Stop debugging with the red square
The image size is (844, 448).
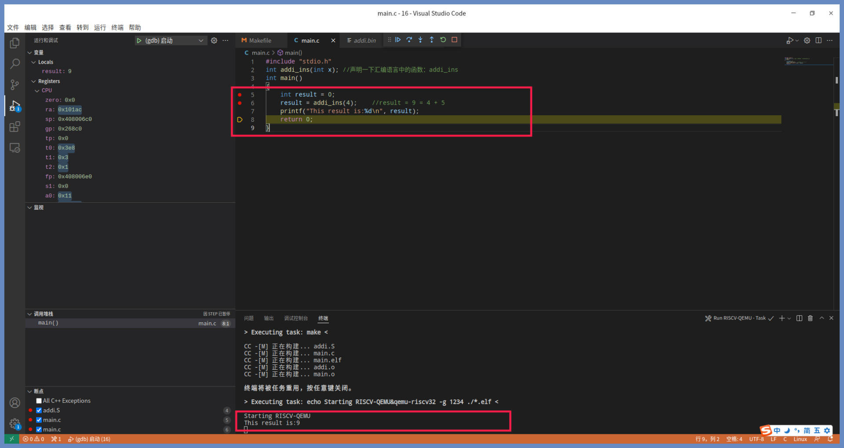click(455, 40)
